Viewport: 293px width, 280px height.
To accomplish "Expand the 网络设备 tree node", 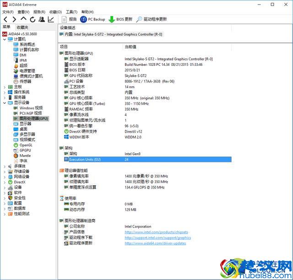I will click(5, 177).
